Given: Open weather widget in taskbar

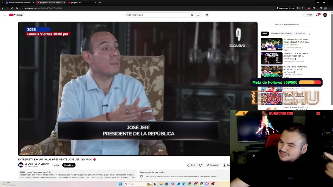Looking at the screenshot, I should 9,184.
